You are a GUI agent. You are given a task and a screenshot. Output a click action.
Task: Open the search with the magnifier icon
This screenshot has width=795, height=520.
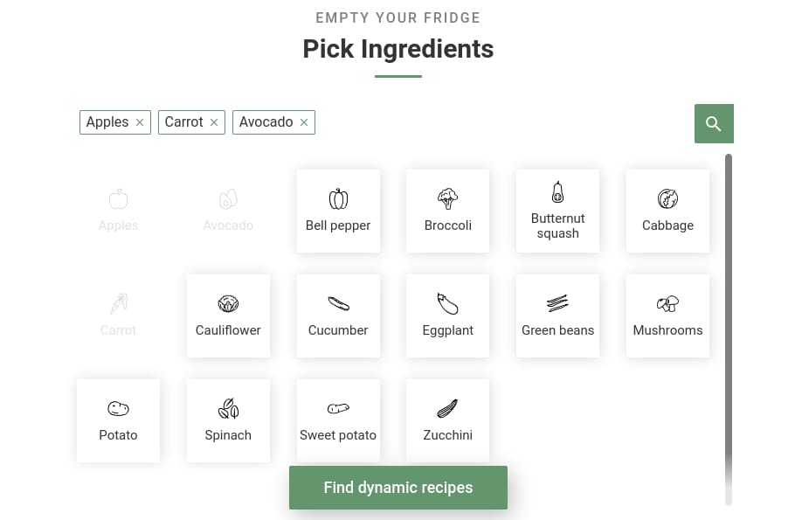[714, 123]
